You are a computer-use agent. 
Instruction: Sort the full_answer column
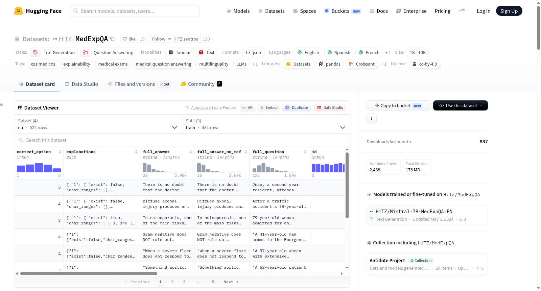pos(191,152)
